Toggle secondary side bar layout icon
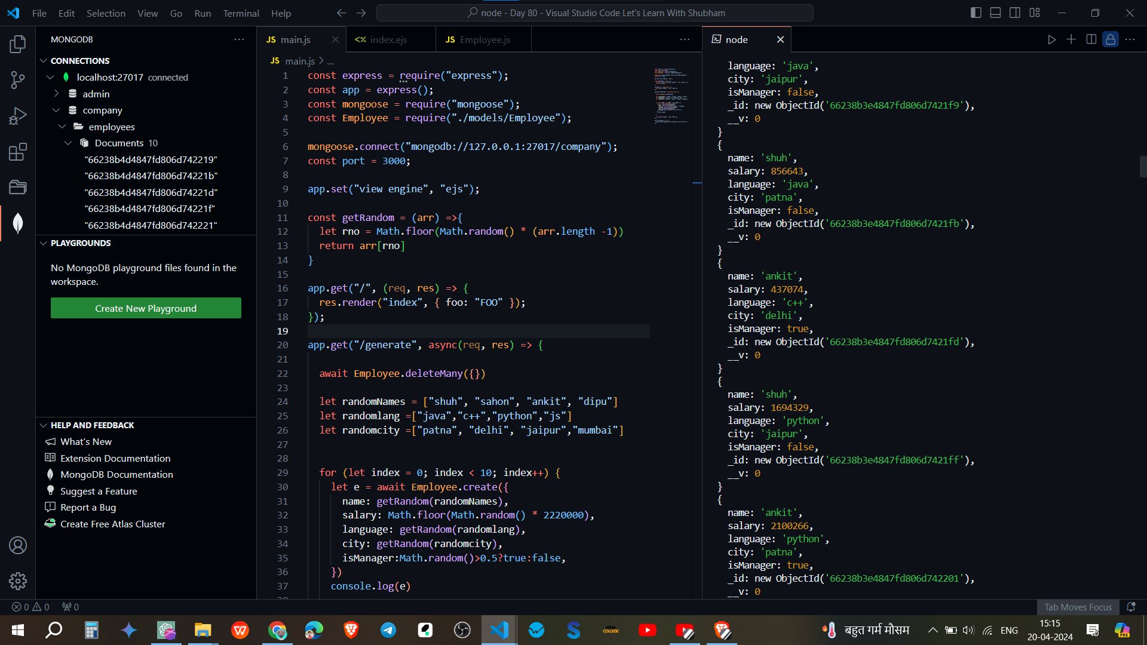This screenshot has width=1147, height=645. tap(1015, 13)
